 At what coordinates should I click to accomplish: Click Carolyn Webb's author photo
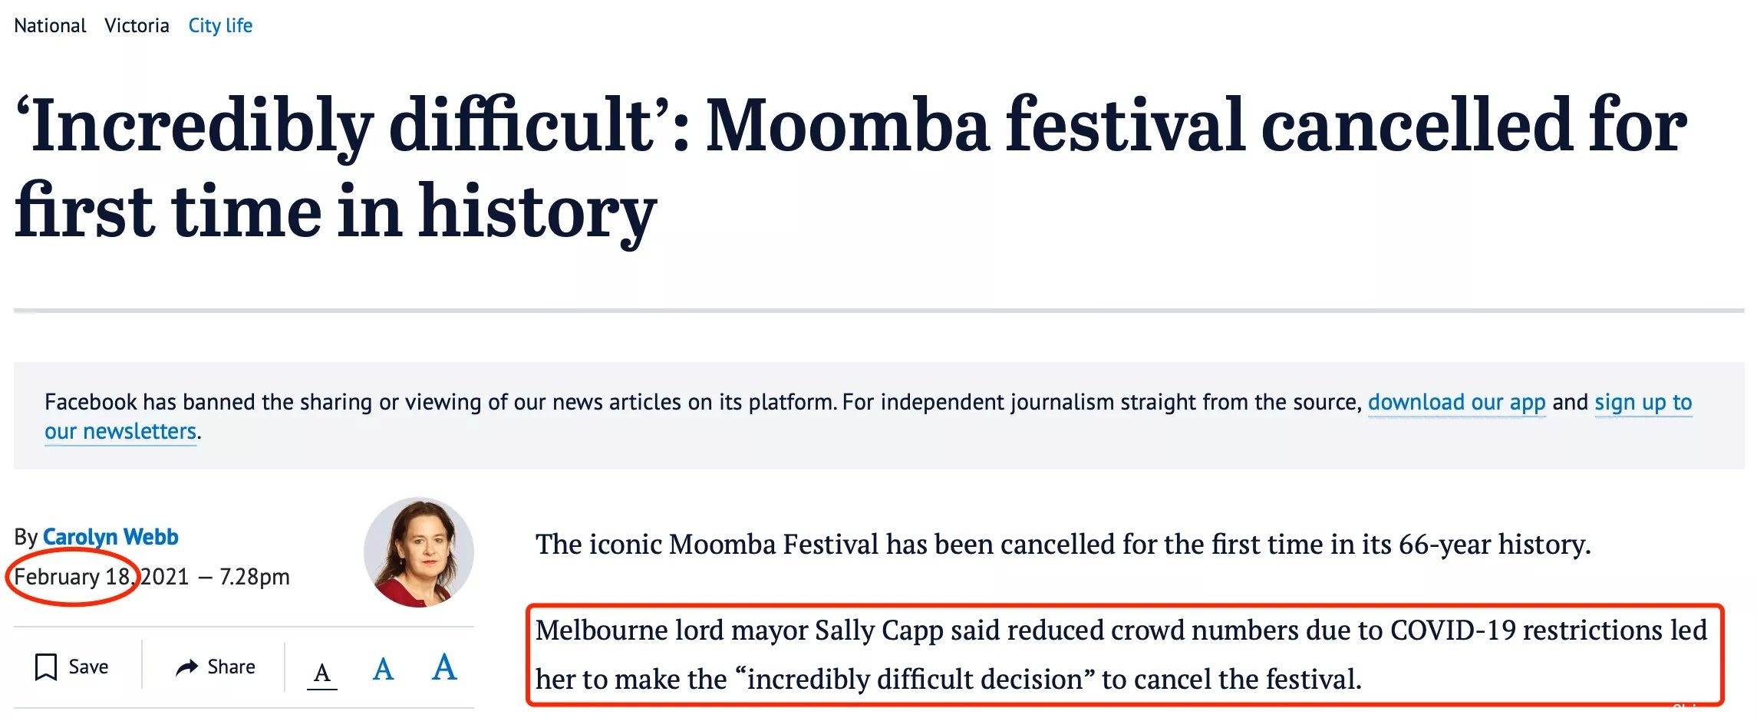(x=419, y=552)
